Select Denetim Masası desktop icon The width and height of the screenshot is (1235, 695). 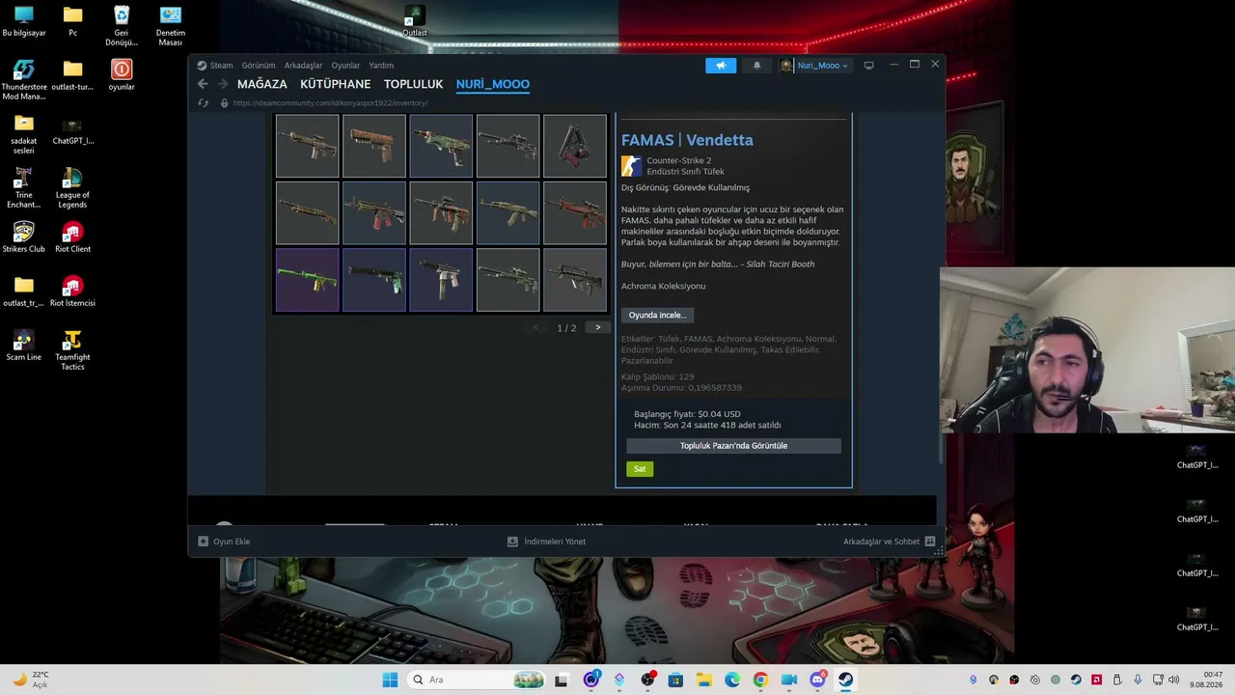pos(171,26)
